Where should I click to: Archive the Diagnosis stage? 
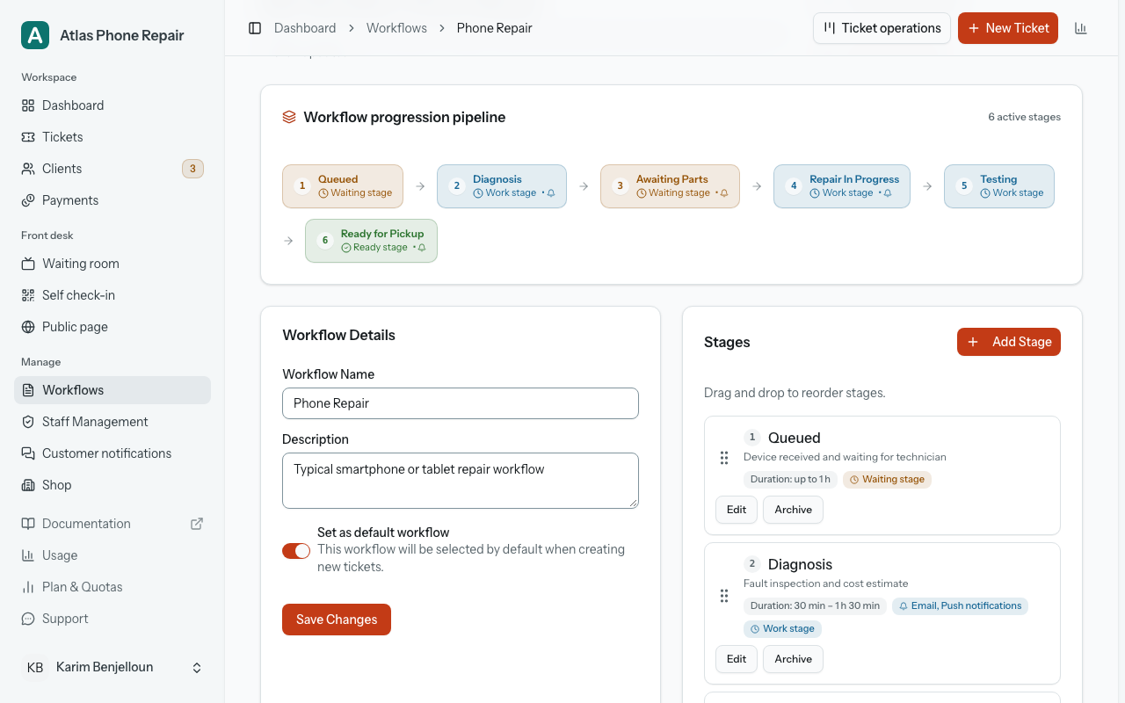794,659
